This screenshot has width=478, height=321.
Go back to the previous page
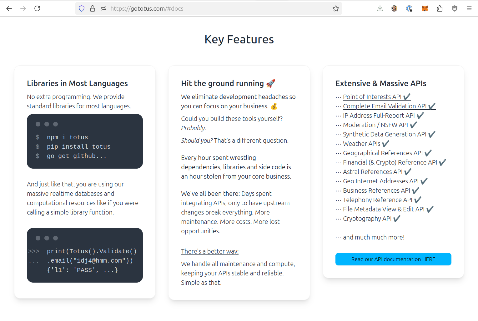[x=9, y=8]
